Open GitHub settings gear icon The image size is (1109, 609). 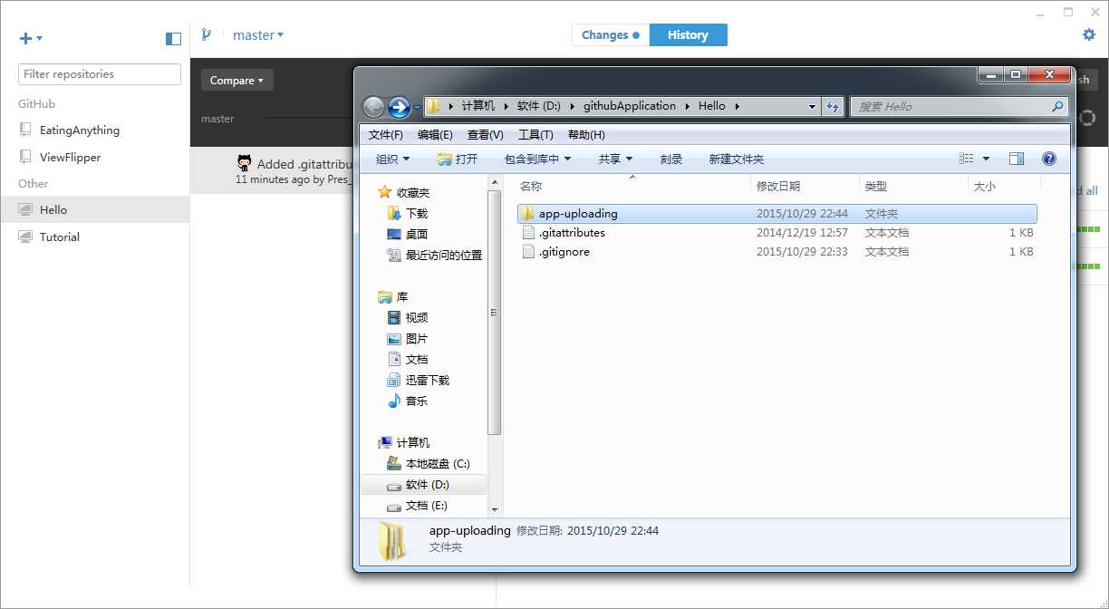tap(1089, 34)
